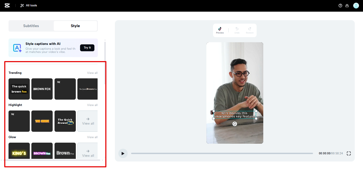The width and height of the screenshot is (363, 170).
Task: Toggle fullscreen video preview
Action: (x=349, y=153)
